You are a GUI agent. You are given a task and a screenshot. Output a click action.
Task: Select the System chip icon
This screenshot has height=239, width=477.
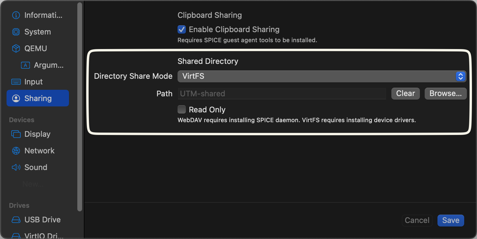click(x=16, y=32)
